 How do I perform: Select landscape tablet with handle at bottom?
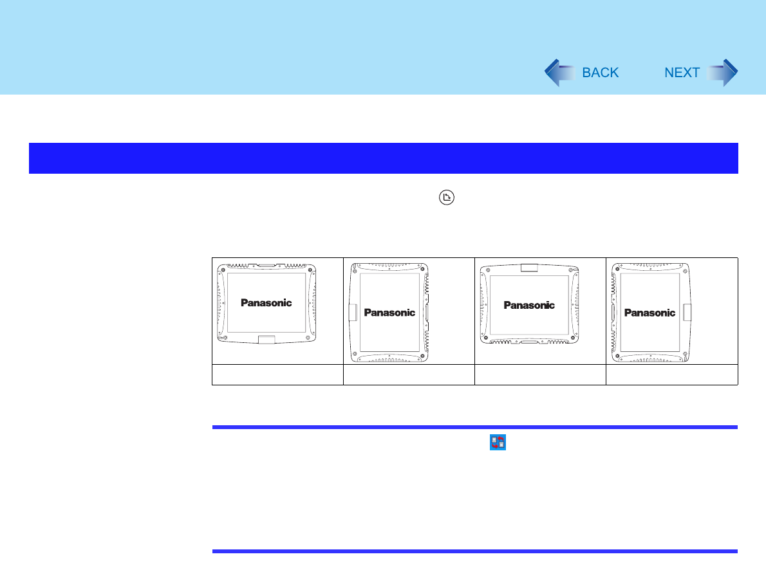tap(266, 304)
